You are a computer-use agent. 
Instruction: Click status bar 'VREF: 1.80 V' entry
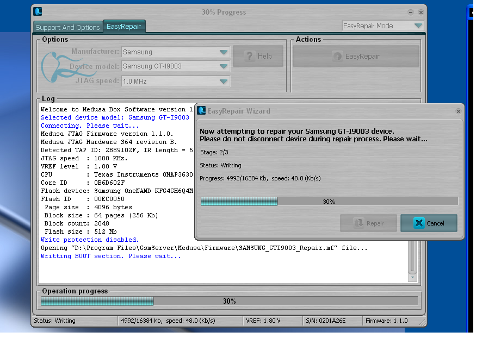coord(263,321)
